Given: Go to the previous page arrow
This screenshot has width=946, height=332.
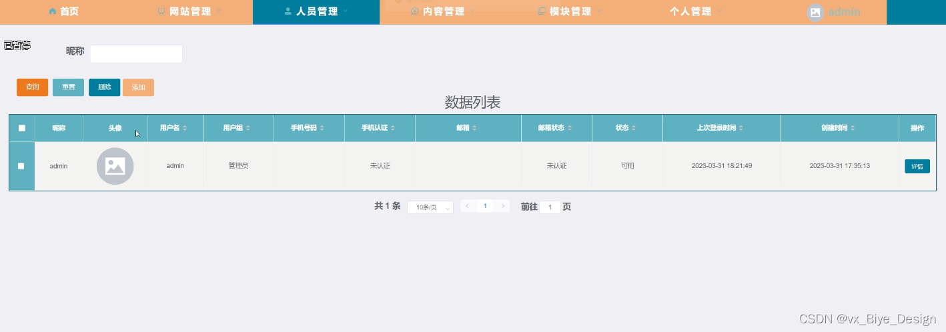Looking at the screenshot, I should tap(468, 207).
